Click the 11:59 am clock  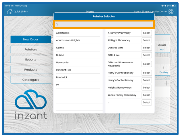(x=9, y=6)
